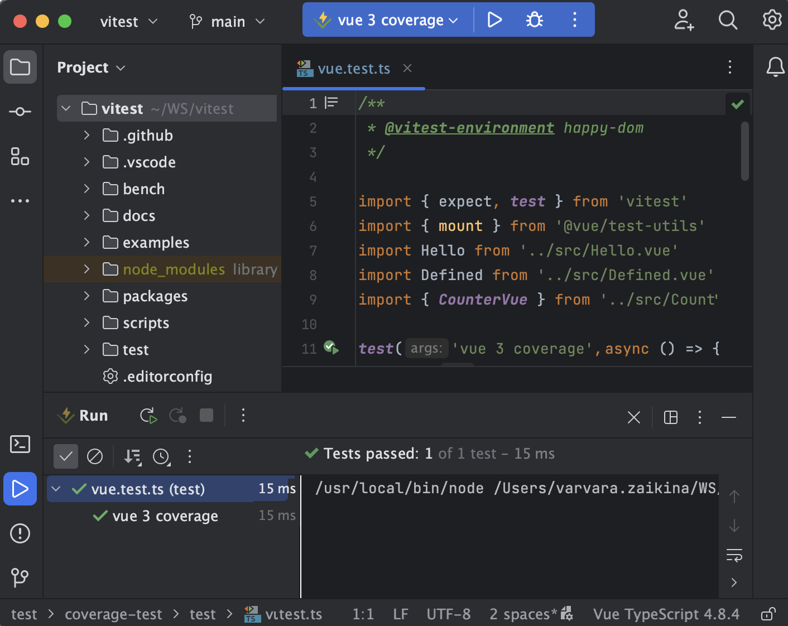The image size is (788, 626).
Task: Open Run panel options three dots
Action: coord(700,417)
